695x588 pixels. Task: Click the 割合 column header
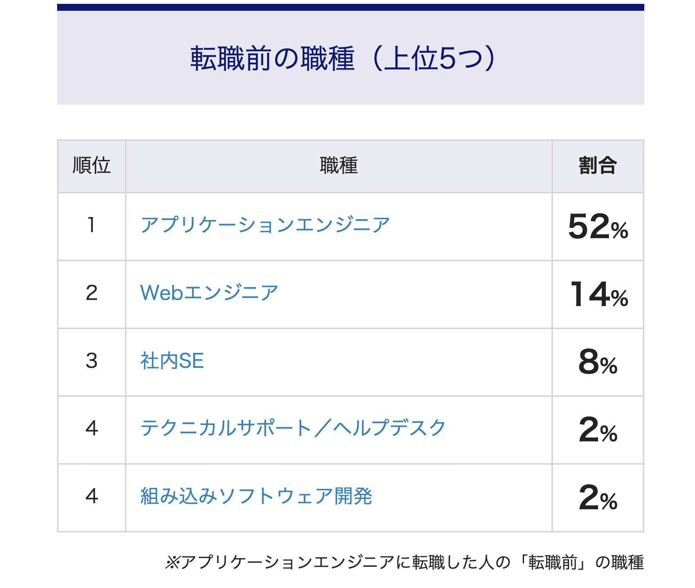[597, 166]
